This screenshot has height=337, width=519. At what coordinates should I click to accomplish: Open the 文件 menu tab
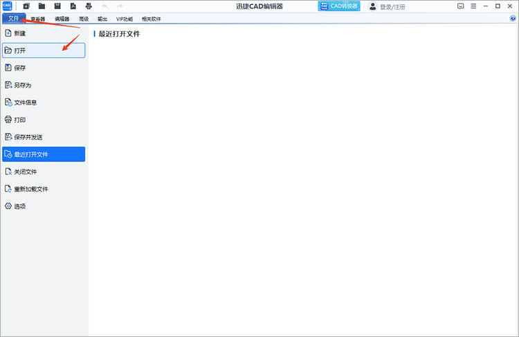click(x=14, y=18)
